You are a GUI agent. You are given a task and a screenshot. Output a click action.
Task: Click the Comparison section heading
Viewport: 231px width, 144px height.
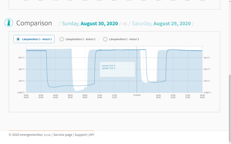34,23
